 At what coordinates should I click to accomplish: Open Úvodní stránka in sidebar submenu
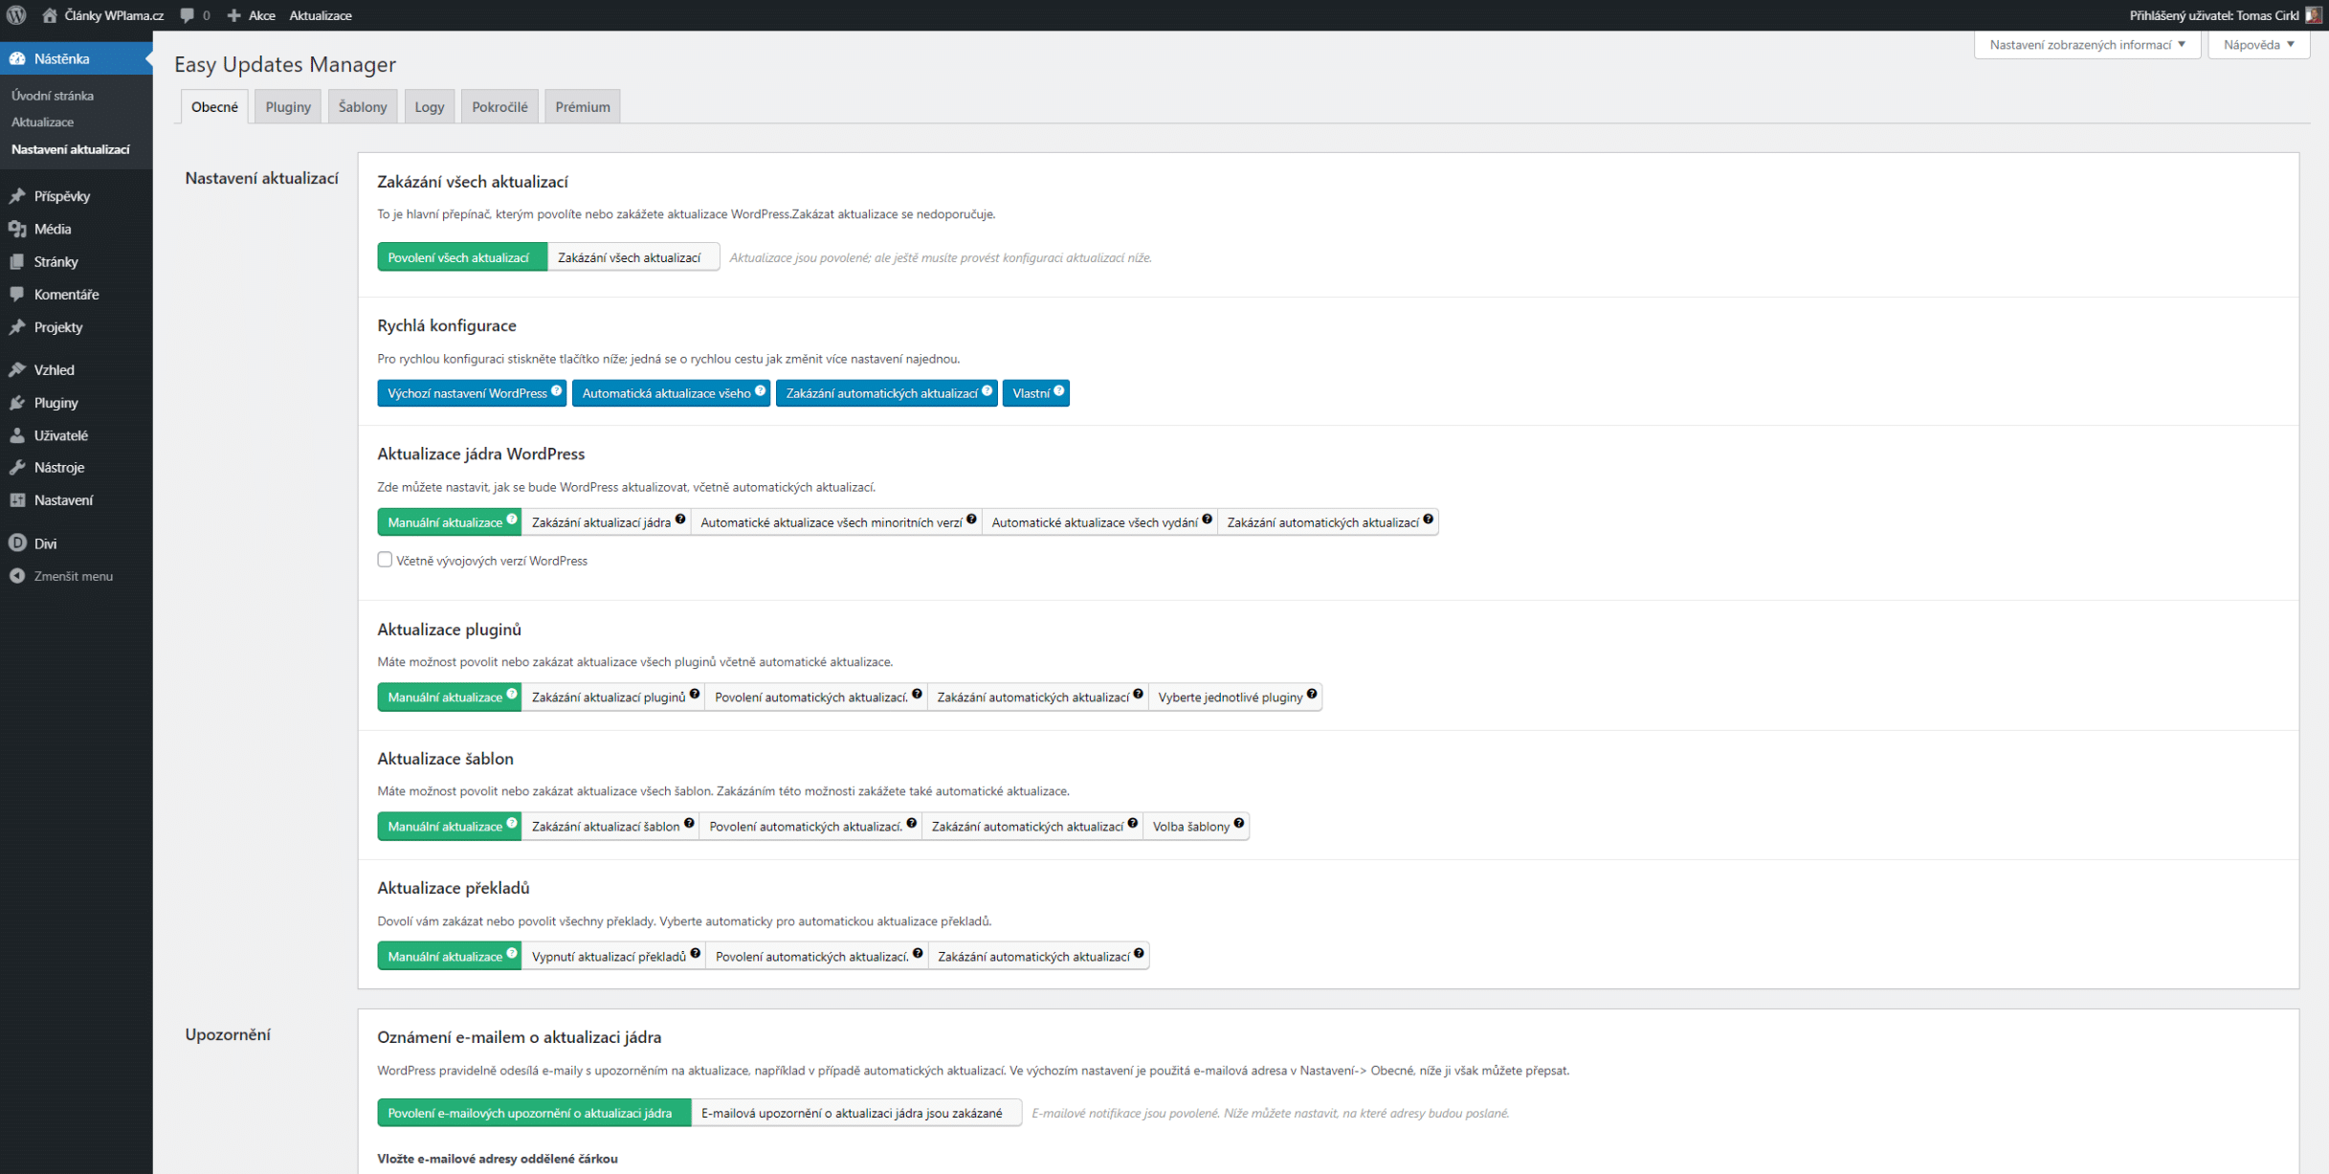(x=53, y=96)
